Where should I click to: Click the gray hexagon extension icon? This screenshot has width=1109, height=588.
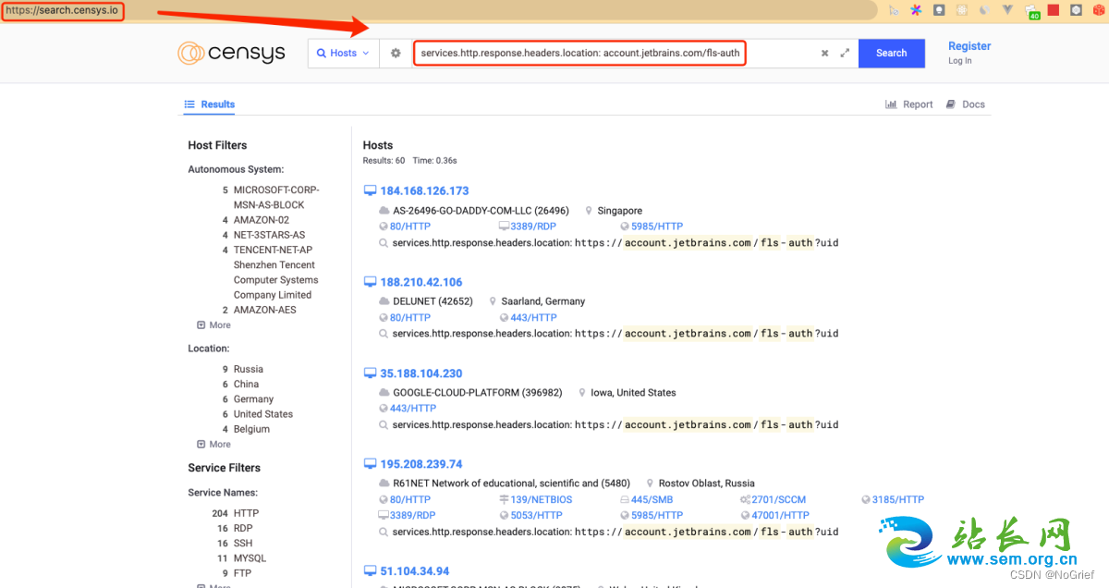[x=1076, y=10]
